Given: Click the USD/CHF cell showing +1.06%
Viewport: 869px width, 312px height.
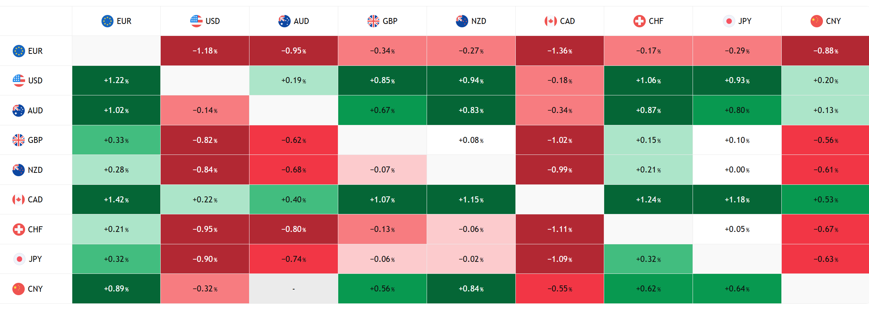Looking at the screenshot, I should tap(648, 80).
